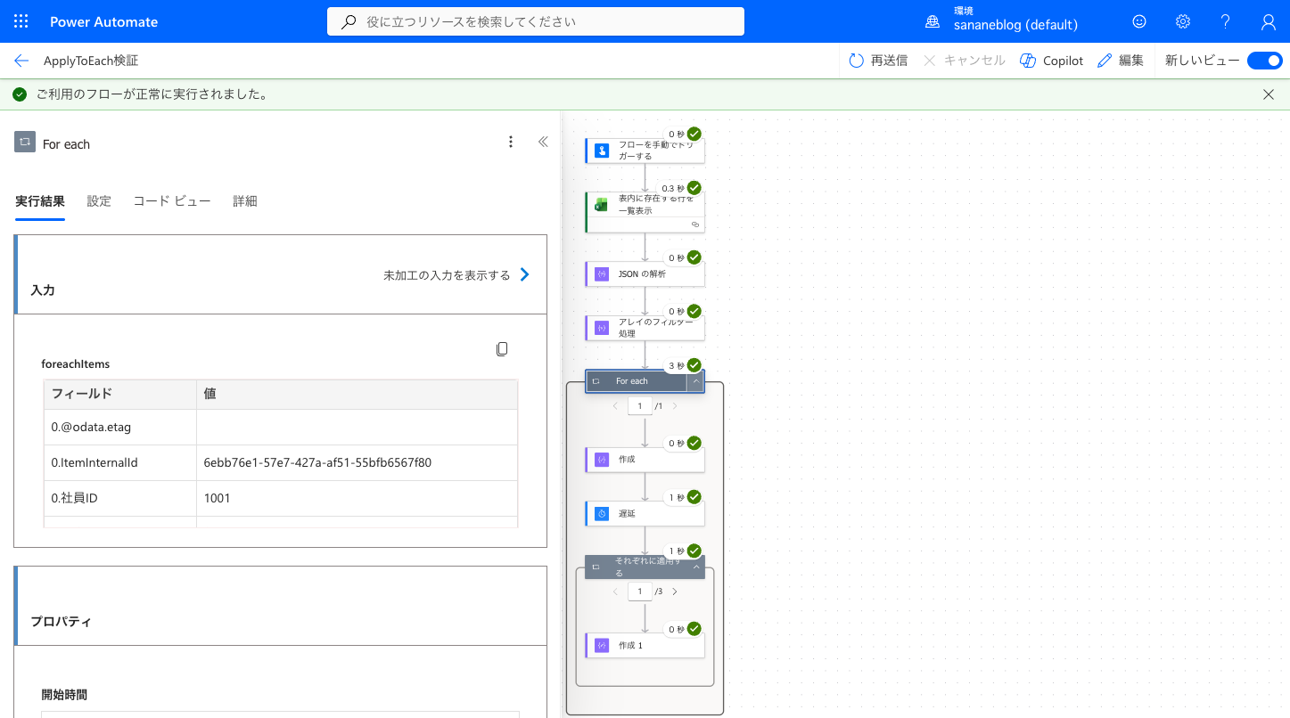Open the For each panel more options menu
Image resolution: width=1290 pixels, height=718 pixels.
[511, 142]
